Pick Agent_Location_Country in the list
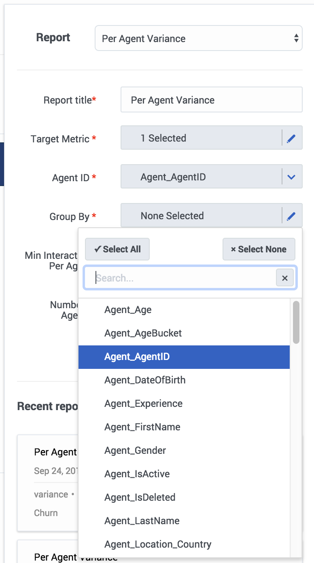 pyautogui.click(x=158, y=545)
